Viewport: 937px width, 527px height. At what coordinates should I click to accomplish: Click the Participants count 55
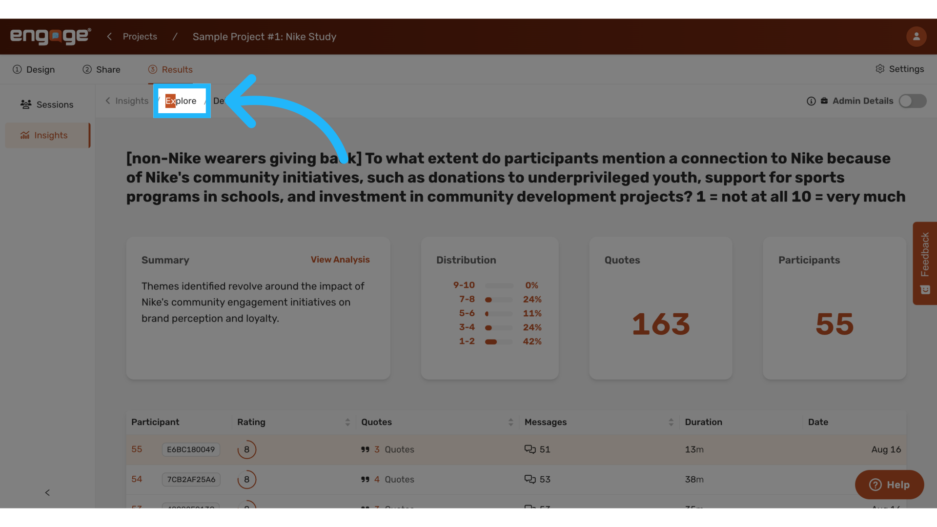[x=835, y=324]
